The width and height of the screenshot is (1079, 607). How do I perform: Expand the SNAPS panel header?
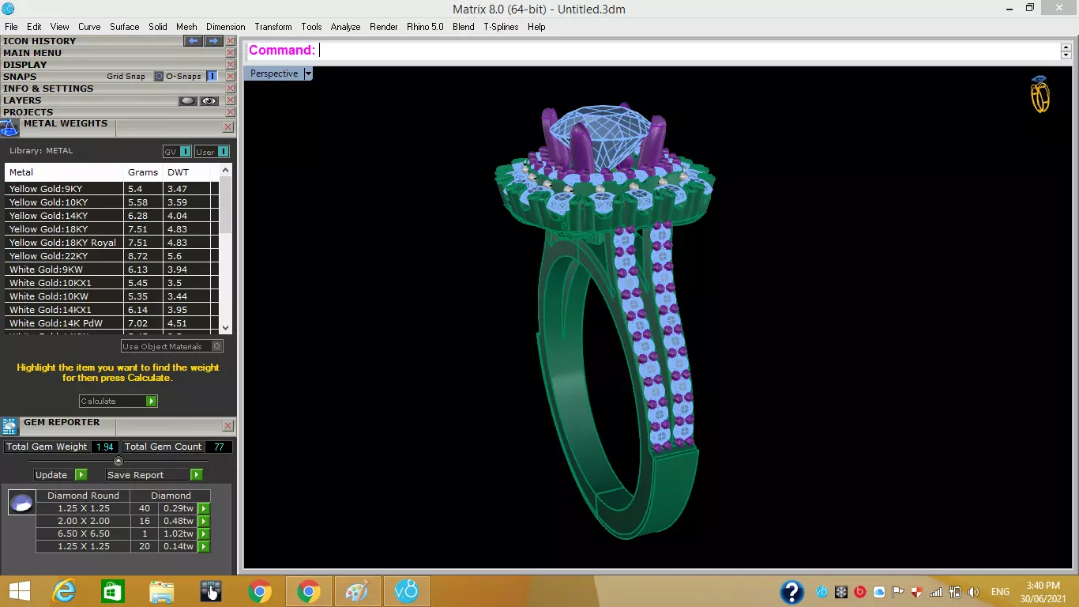point(20,77)
